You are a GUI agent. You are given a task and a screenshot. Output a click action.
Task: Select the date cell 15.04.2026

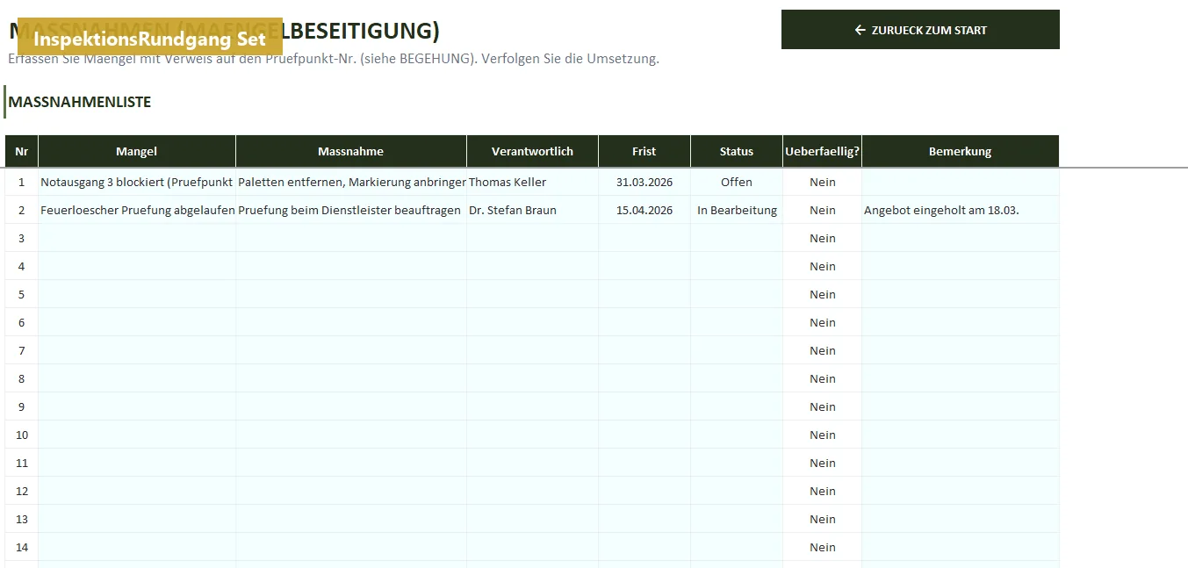click(644, 210)
